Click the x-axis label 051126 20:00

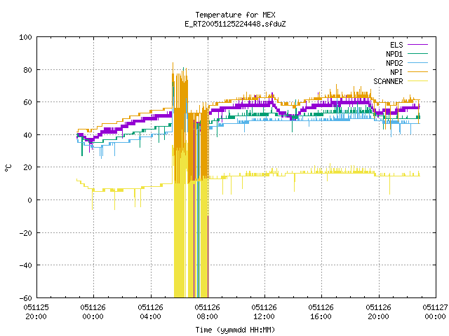coord(378,311)
